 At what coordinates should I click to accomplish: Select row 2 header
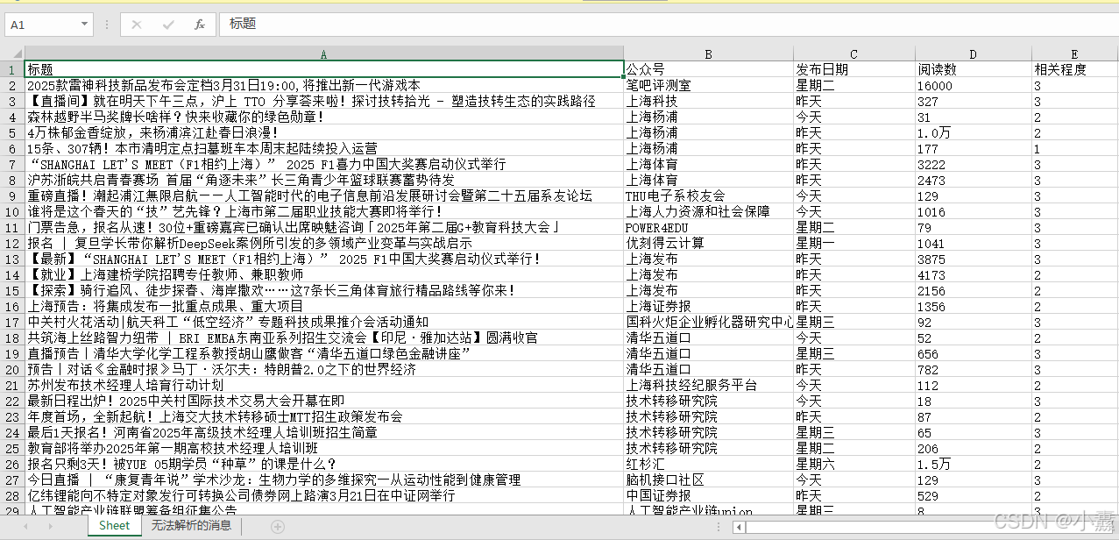coord(12,86)
